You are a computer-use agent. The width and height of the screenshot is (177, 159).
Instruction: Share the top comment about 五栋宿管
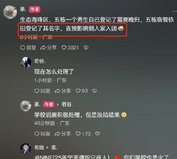tap(49, 47)
